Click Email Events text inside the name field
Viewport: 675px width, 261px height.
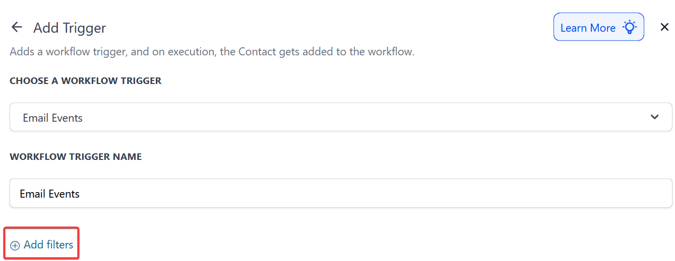[x=49, y=194]
